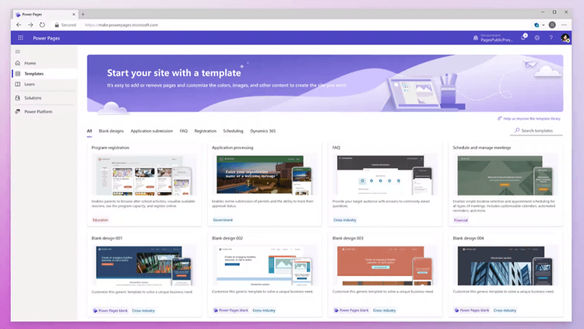Click the Secured lock icon

(x=57, y=25)
